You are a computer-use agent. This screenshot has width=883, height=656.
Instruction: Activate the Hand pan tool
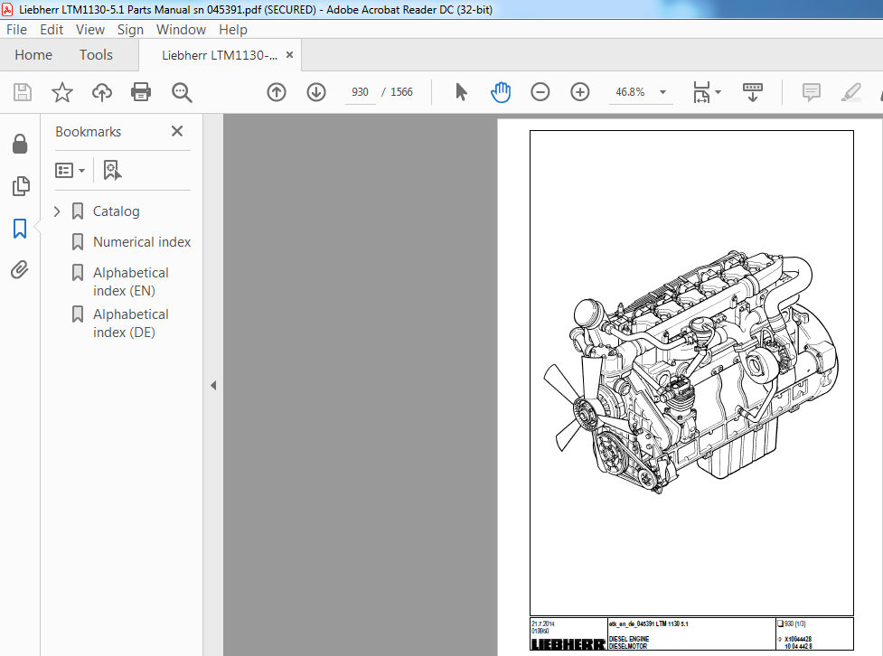coord(500,92)
